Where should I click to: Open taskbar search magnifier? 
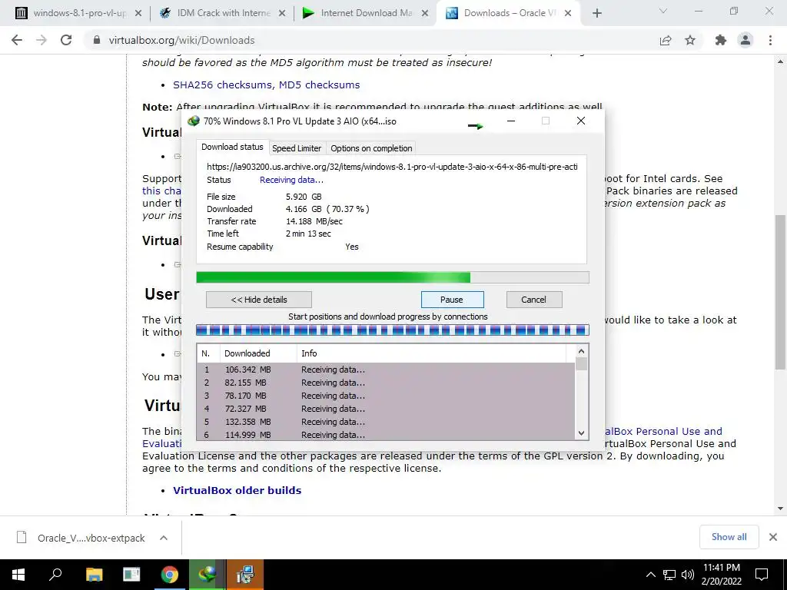pyautogui.click(x=55, y=575)
